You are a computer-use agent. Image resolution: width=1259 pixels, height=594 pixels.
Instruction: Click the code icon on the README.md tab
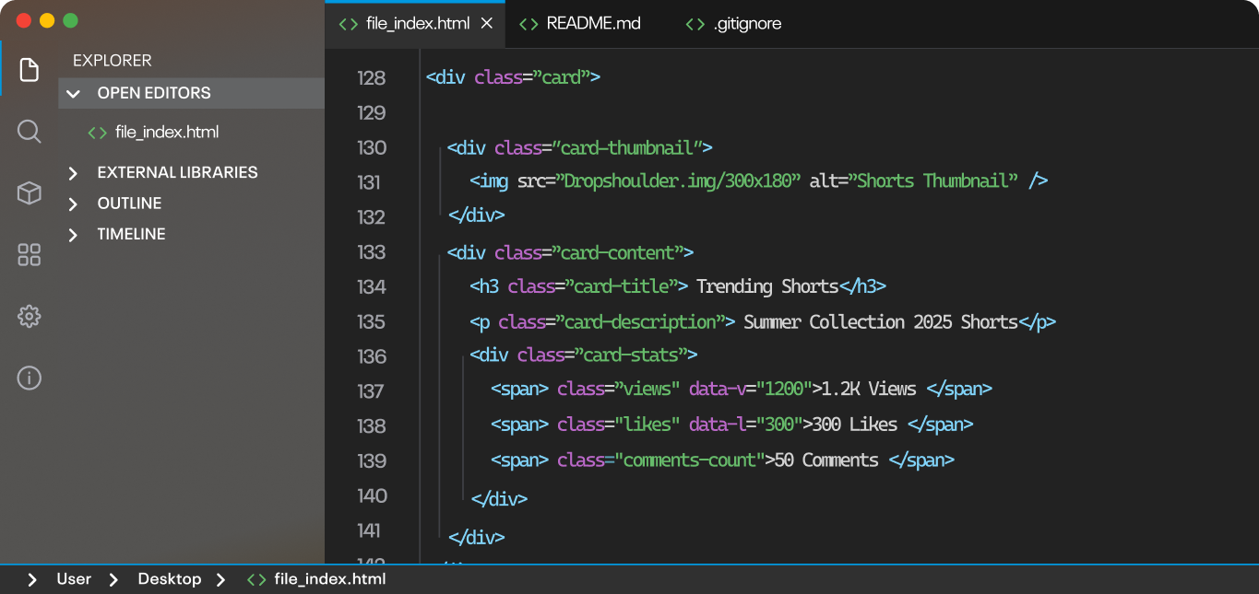pyautogui.click(x=529, y=24)
